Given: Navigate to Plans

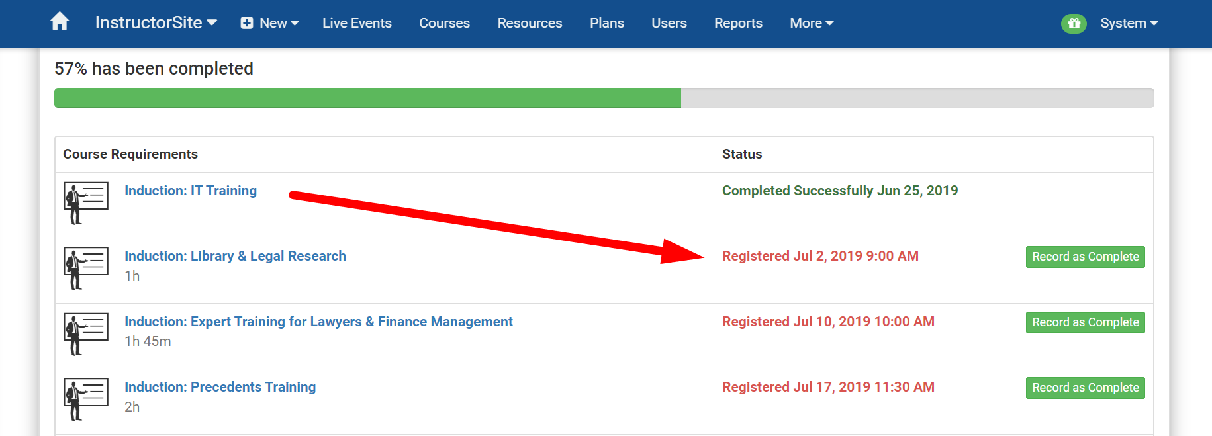Looking at the screenshot, I should (x=607, y=23).
